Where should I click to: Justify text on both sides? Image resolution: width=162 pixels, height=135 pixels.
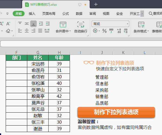point(40,31)
